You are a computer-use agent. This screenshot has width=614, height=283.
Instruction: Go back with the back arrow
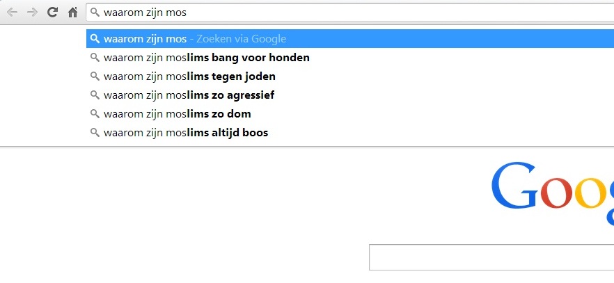pyautogui.click(x=12, y=13)
